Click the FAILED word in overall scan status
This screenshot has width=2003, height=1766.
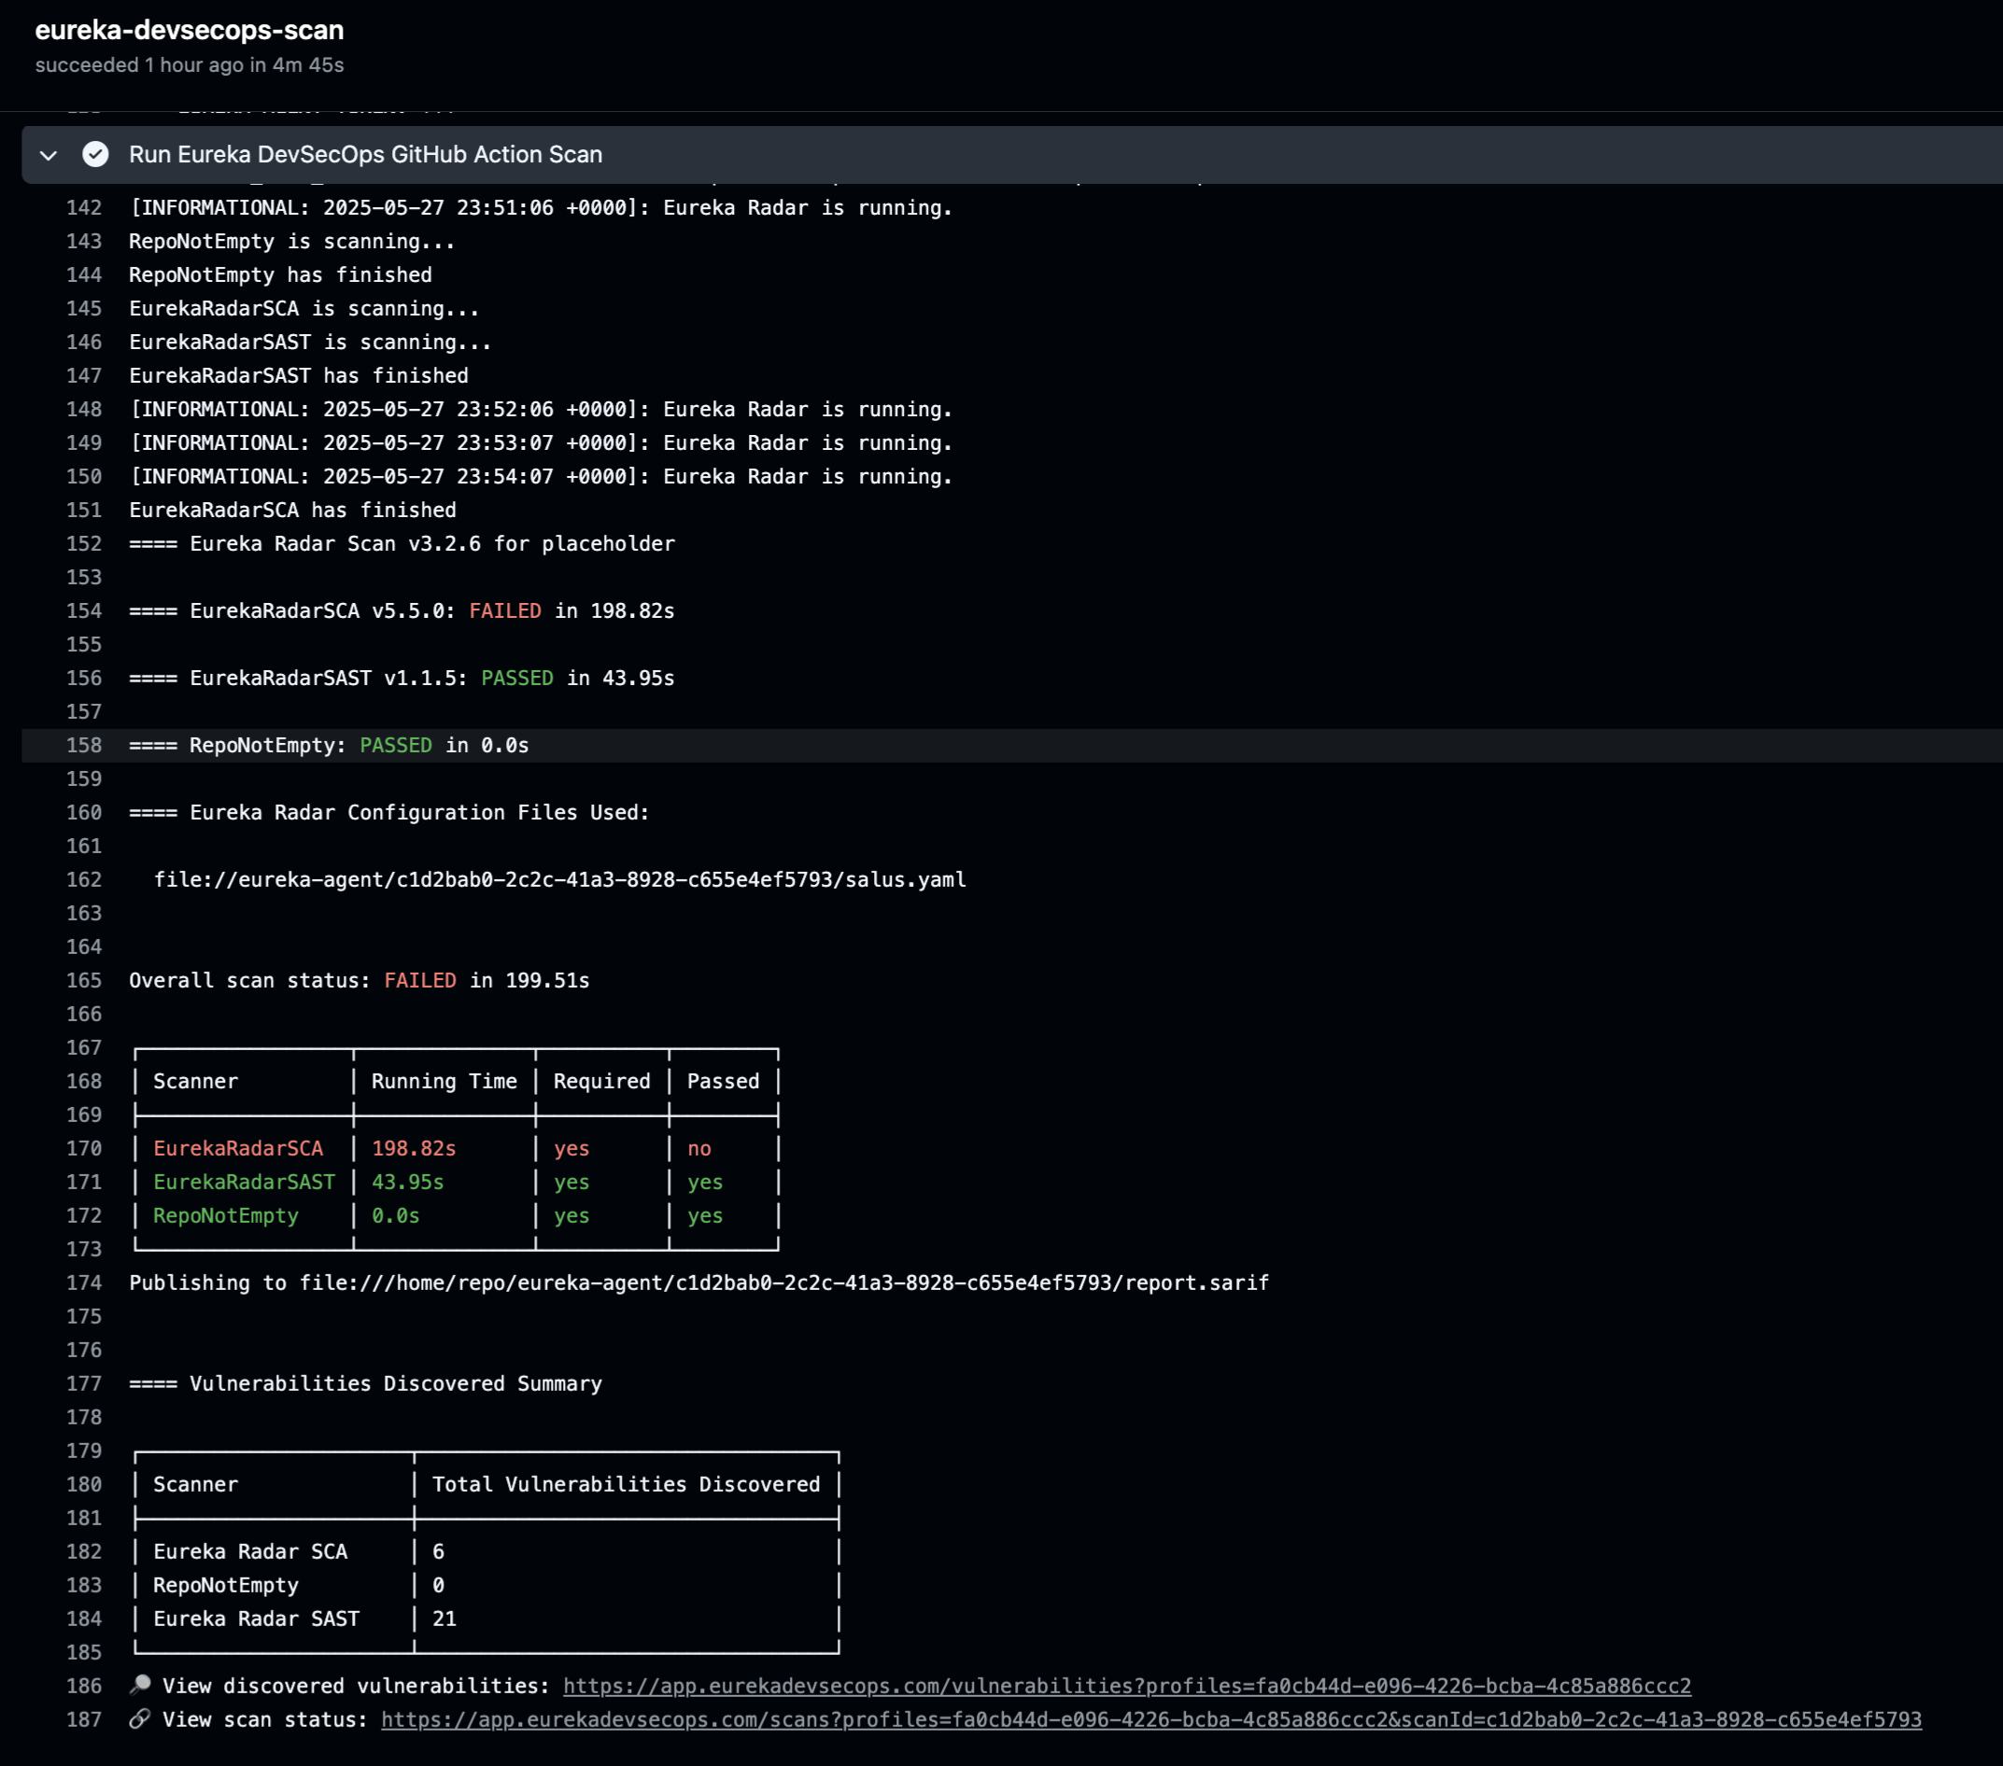pyautogui.click(x=420, y=979)
